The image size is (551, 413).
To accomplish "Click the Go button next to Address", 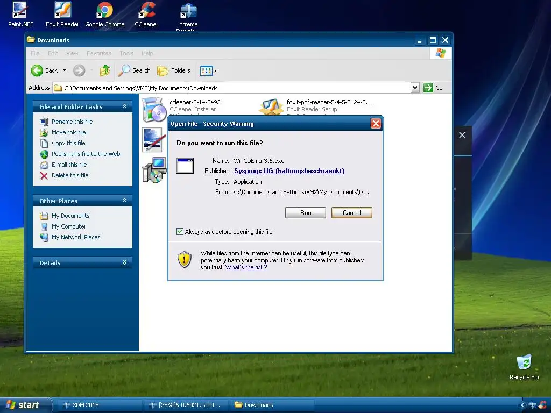I will [x=433, y=88].
